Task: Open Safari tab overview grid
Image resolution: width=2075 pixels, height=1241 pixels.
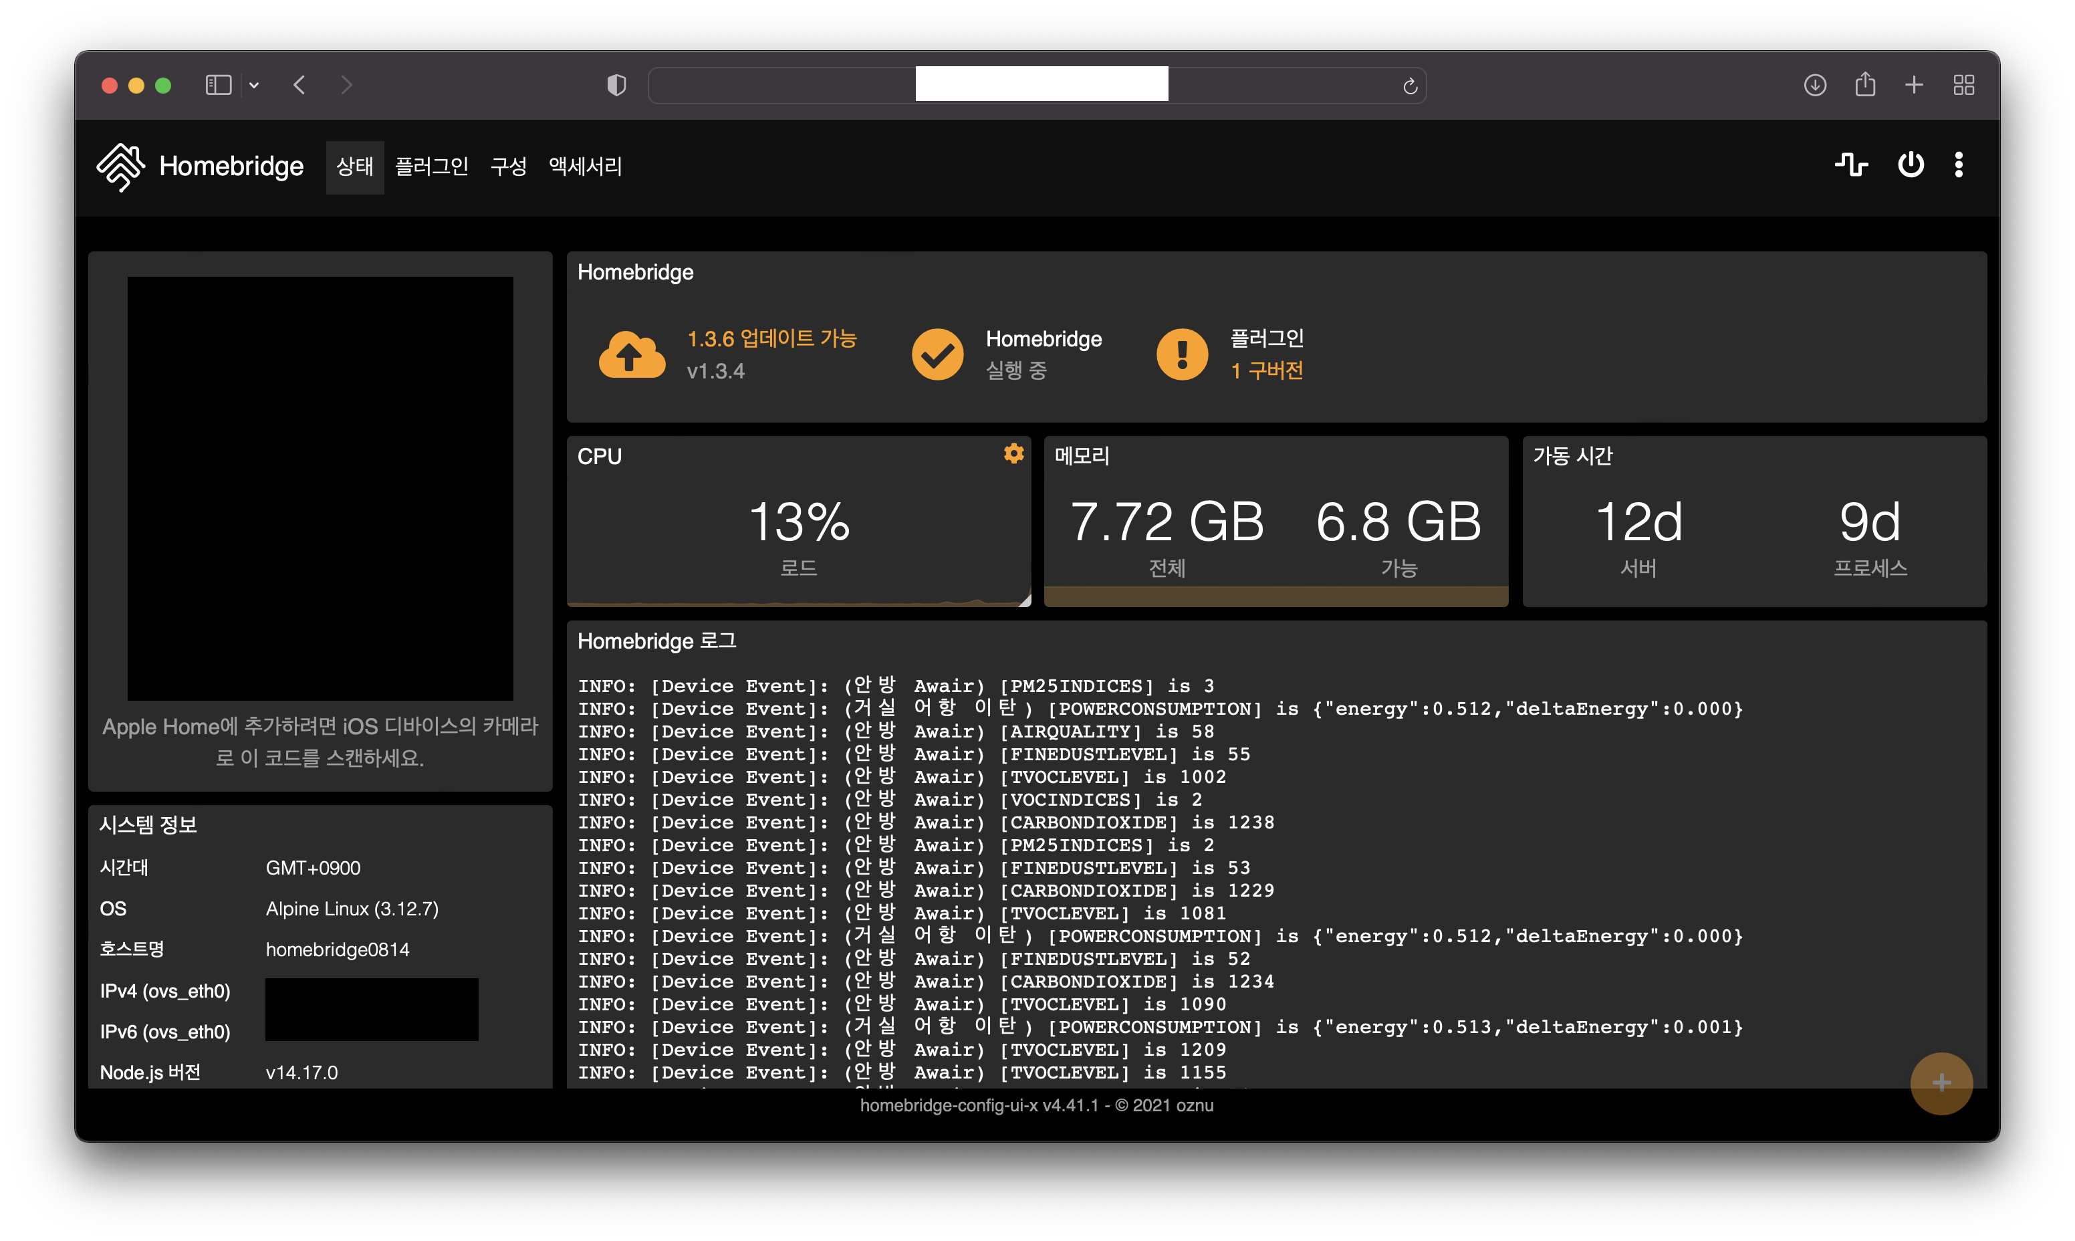Action: (1963, 86)
